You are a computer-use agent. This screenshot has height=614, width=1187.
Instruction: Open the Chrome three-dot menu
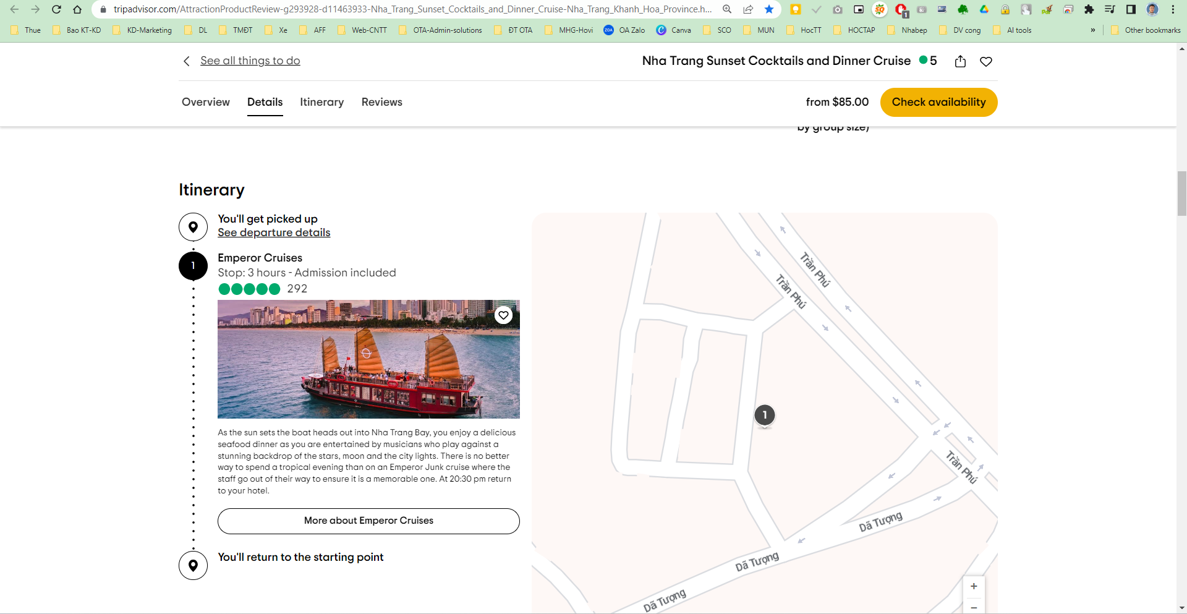(1173, 9)
